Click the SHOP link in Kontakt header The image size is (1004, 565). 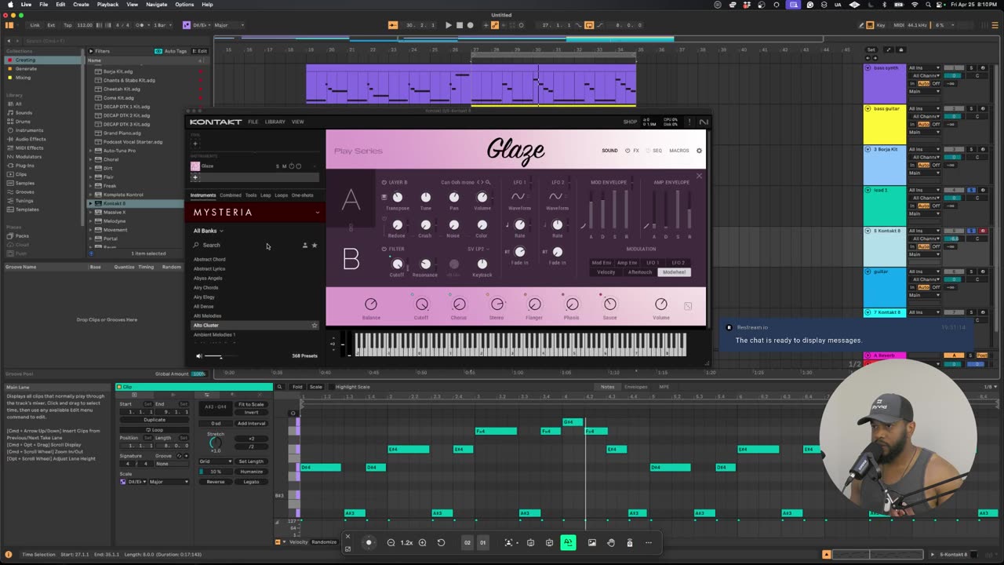[x=630, y=122]
